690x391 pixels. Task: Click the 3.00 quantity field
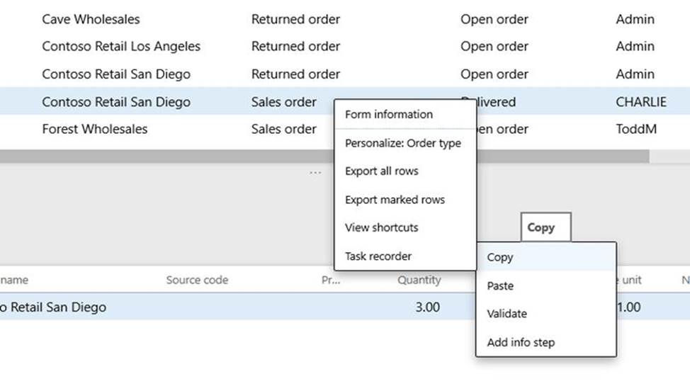[426, 307]
